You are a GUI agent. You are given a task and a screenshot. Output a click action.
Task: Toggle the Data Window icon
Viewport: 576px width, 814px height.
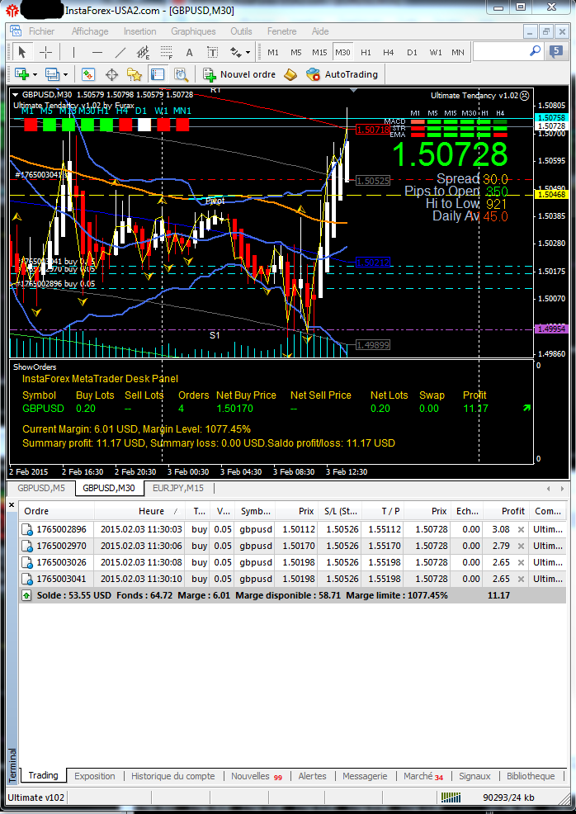pos(111,74)
